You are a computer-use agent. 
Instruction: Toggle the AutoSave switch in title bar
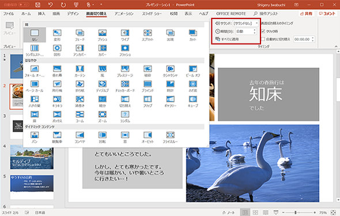tap(23, 5)
